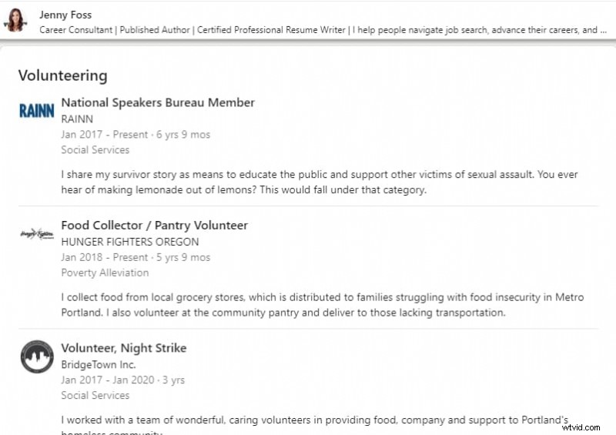
Task: Click the 6 yrs 9 mos date range
Action: 136,134
